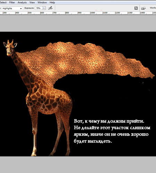Open the Analysis menu

[22, 2]
